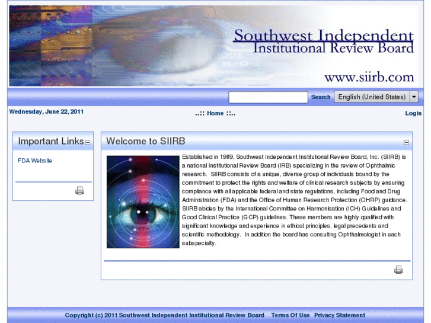This screenshot has height=323, width=431.
Task: Click the Search button
Action: coord(321,97)
